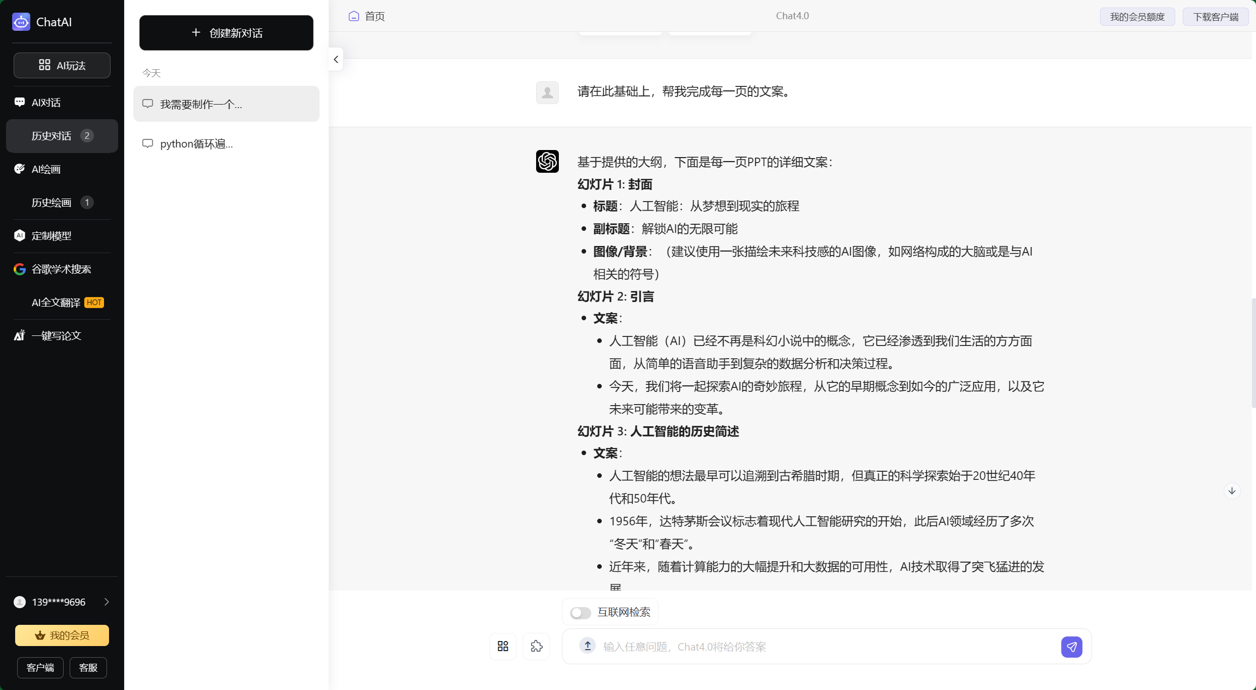This screenshot has height=690, width=1256.
Task: Click the 首页 home icon in the top bar
Action: tap(353, 16)
